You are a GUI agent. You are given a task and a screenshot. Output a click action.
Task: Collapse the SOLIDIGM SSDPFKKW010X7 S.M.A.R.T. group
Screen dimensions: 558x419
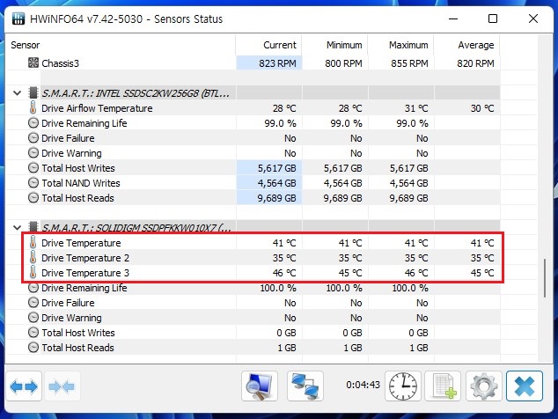[x=17, y=227]
